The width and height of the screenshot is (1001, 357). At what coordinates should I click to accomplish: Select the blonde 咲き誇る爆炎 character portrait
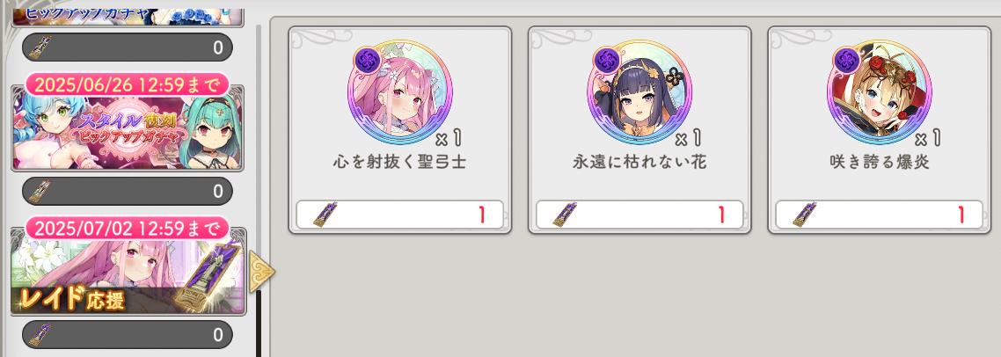pos(879,92)
